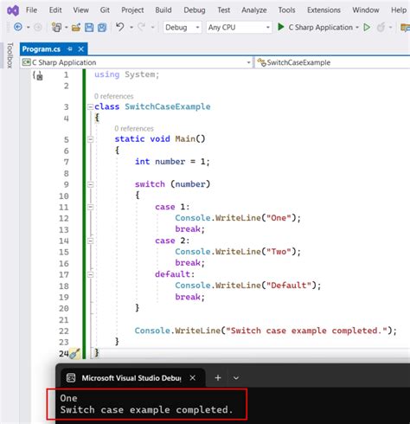Image resolution: width=410 pixels, height=424 pixels.
Task: Click the 'using System;' code line
Action: (126, 74)
